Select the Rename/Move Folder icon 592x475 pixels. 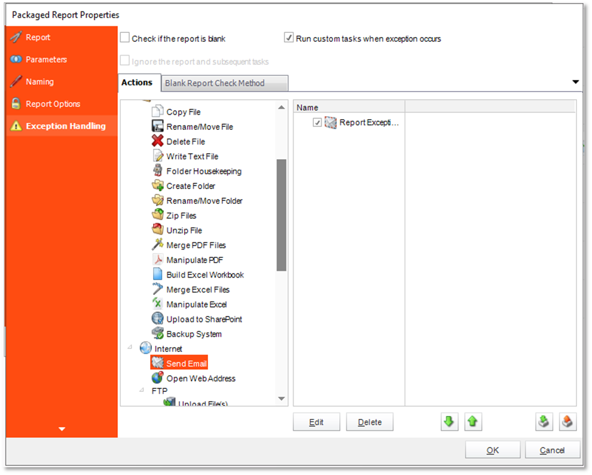pyautogui.click(x=157, y=200)
